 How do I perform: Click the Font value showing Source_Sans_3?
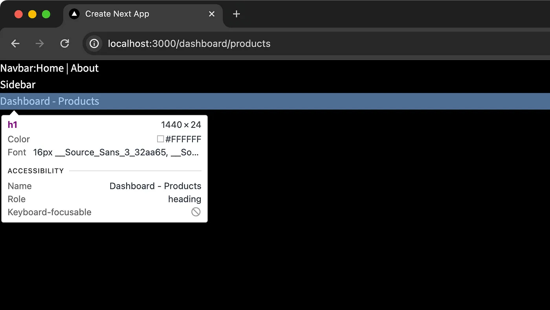(116, 152)
